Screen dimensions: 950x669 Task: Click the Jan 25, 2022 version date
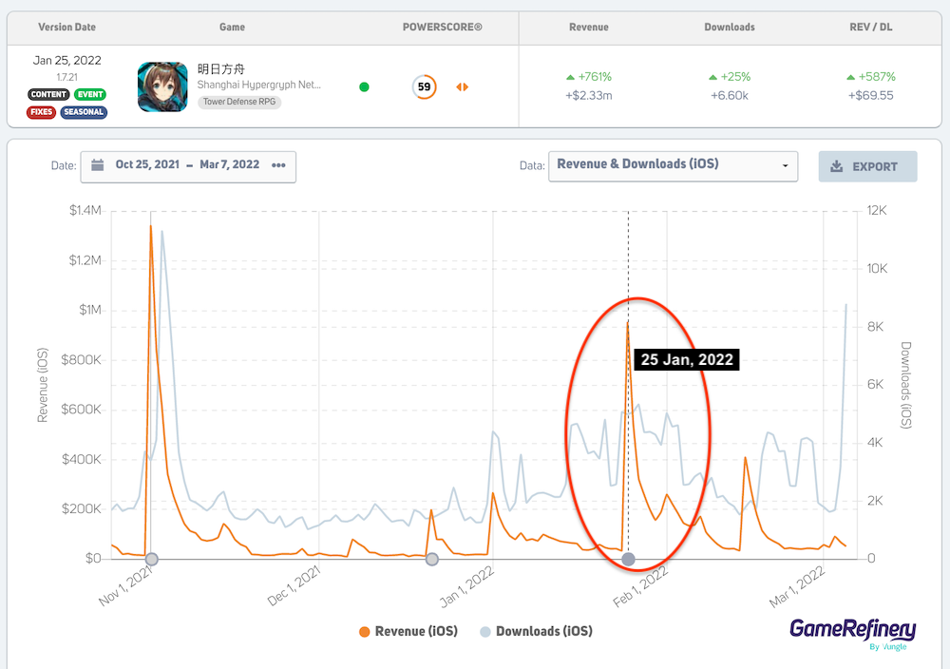tap(66, 61)
